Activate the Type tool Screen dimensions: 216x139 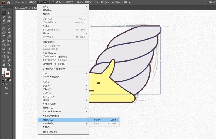[4, 25]
